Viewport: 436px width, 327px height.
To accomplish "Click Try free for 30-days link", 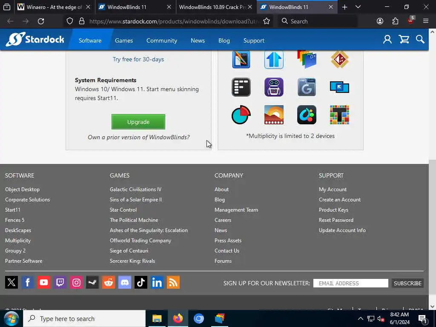I will click(x=138, y=59).
